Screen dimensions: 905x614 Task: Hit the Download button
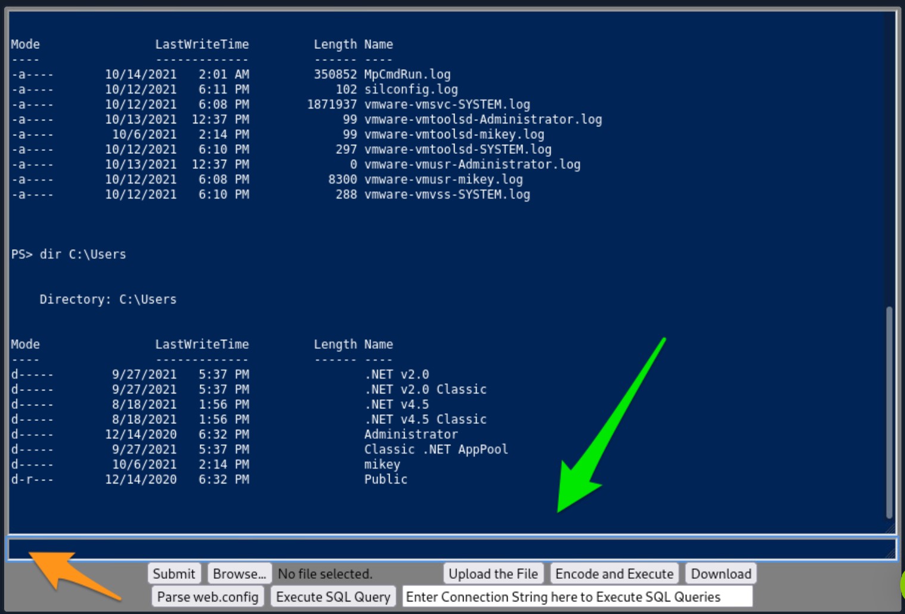click(720, 573)
